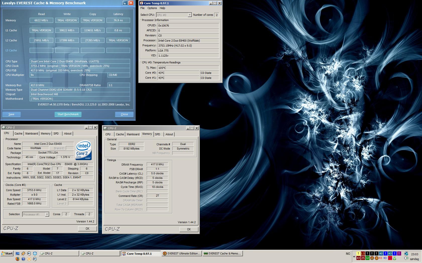Viewport: 422px width, 263px height.
Task: Open the About tab in CPU-Z Memory window
Action: 169,135
